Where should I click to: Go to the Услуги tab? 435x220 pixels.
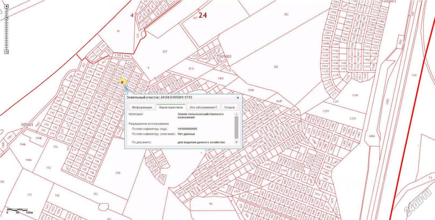(x=229, y=107)
